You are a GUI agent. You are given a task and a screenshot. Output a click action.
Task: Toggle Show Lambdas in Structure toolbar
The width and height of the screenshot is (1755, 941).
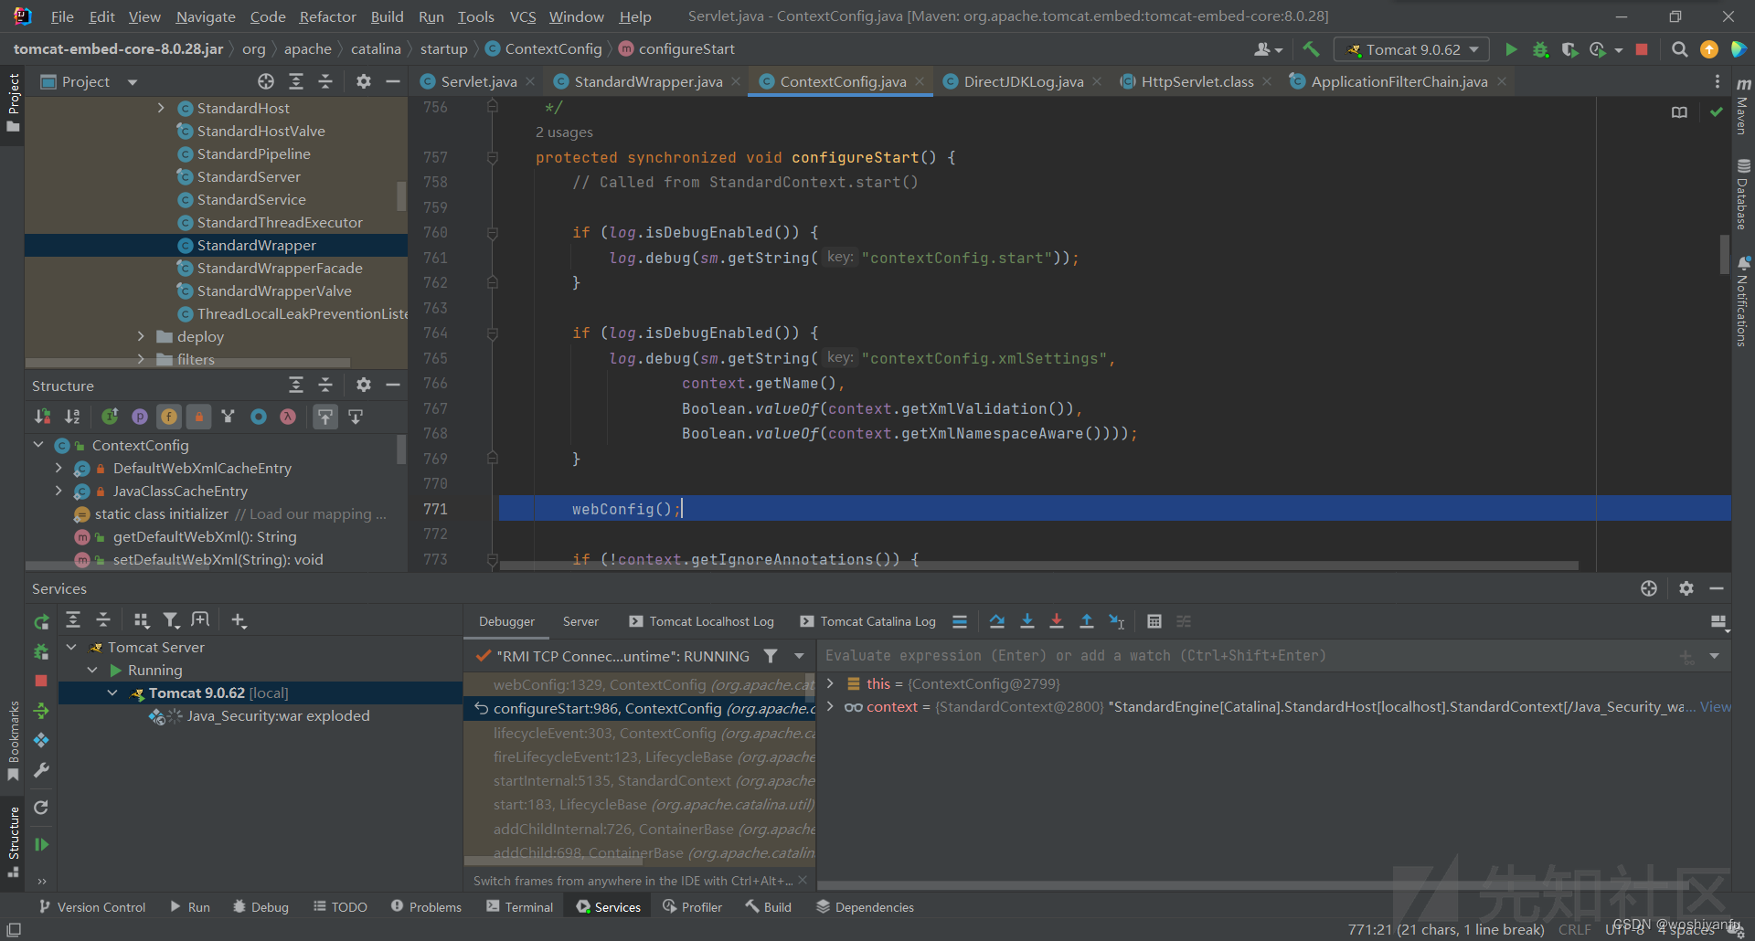click(288, 417)
